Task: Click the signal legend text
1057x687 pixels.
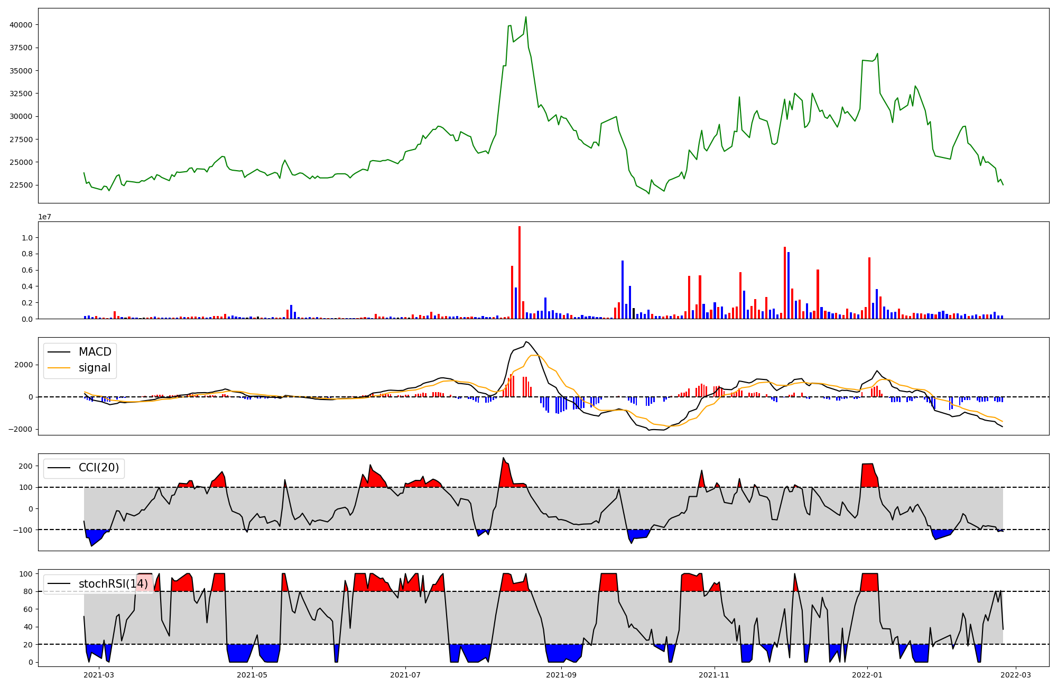Action: 95,368
